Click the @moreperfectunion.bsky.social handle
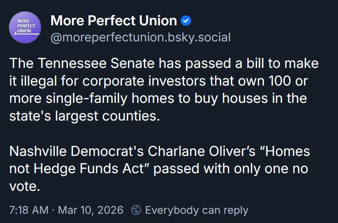338x223 pixels. 140,37
